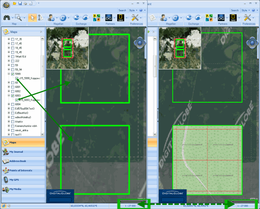This screenshot has width=260, height=209.
Task: Click the Search button
Action: point(122,10)
